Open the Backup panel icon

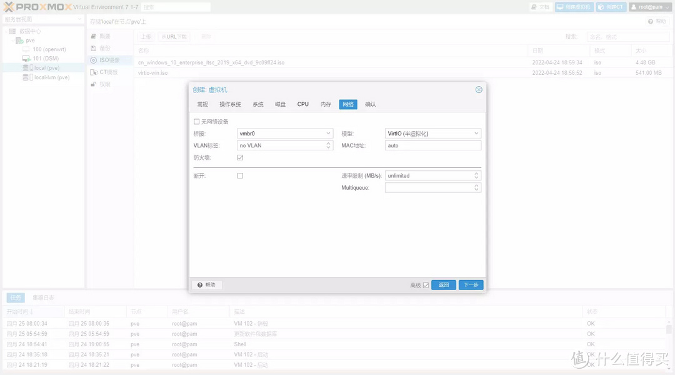coord(93,49)
